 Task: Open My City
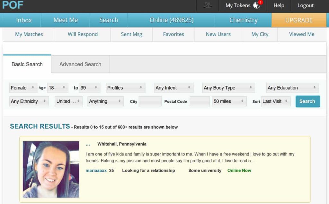[x=260, y=34]
